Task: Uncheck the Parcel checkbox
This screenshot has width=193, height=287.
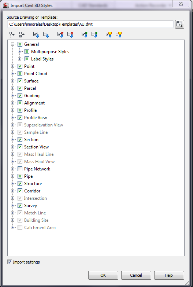Action: (x=20, y=88)
